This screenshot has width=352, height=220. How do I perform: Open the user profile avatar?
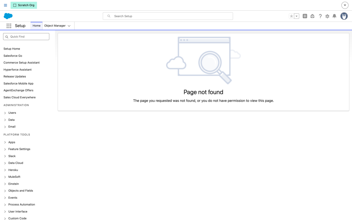pyautogui.click(x=344, y=16)
